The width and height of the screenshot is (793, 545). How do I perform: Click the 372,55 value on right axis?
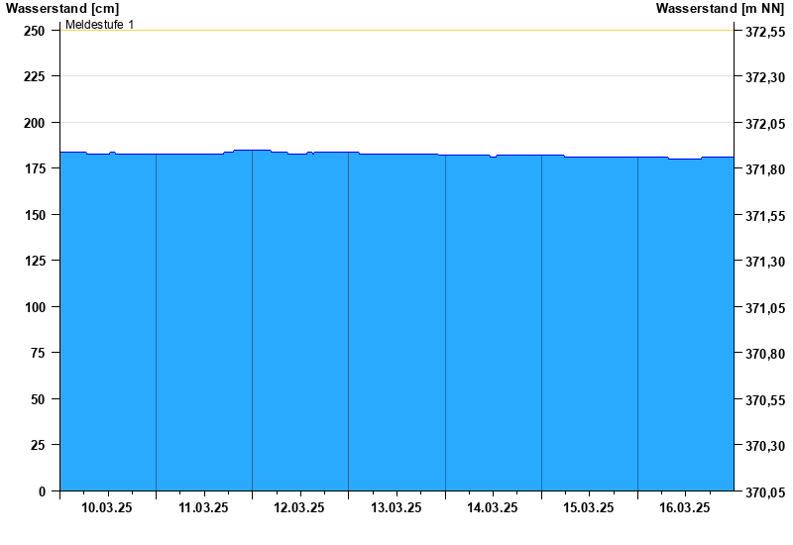tap(765, 32)
